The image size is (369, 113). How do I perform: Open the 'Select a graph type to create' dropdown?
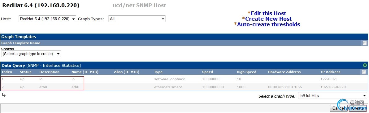click(x=31, y=54)
